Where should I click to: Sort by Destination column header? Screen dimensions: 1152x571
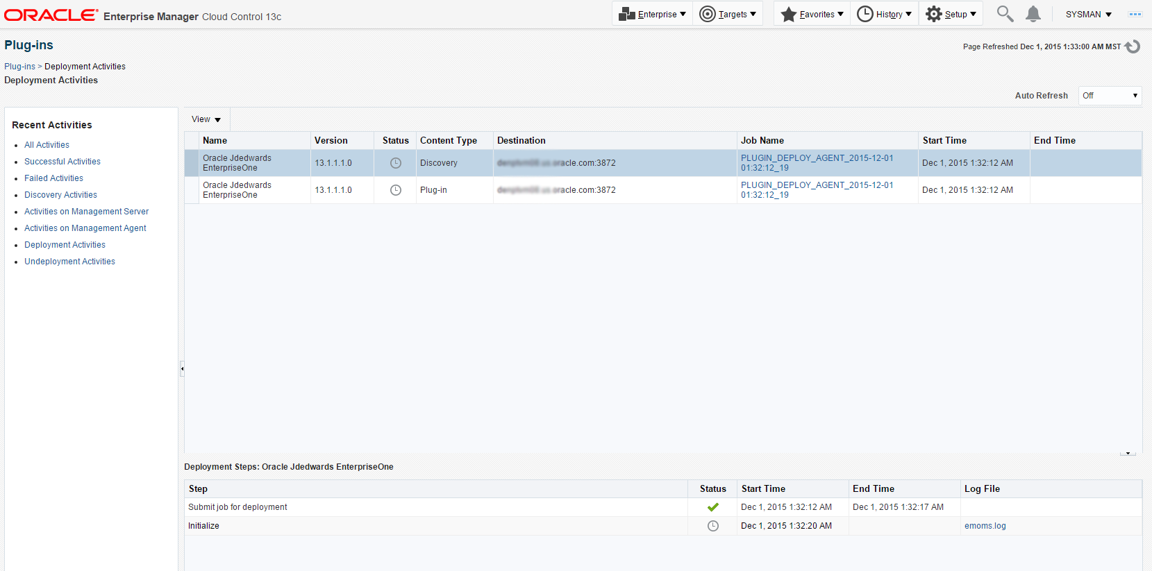tap(615, 141)
